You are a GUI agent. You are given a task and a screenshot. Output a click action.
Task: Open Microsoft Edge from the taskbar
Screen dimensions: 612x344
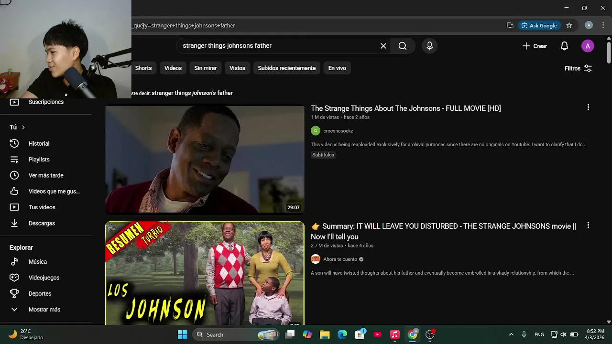(342, 334)
